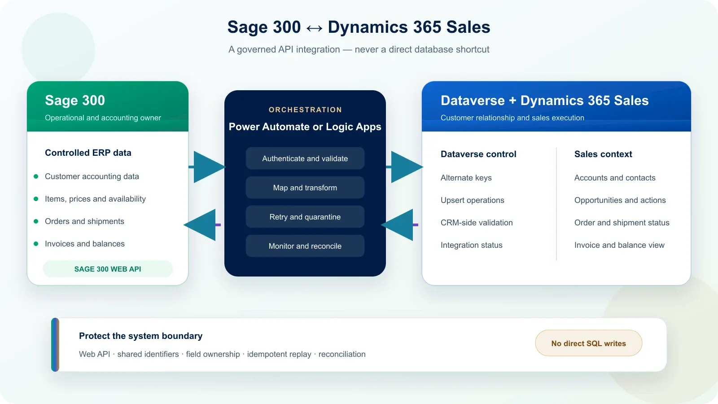Screen dimensions: 718x404
Task: Select Invoice and balance view entry
Action: coord(619,245)
